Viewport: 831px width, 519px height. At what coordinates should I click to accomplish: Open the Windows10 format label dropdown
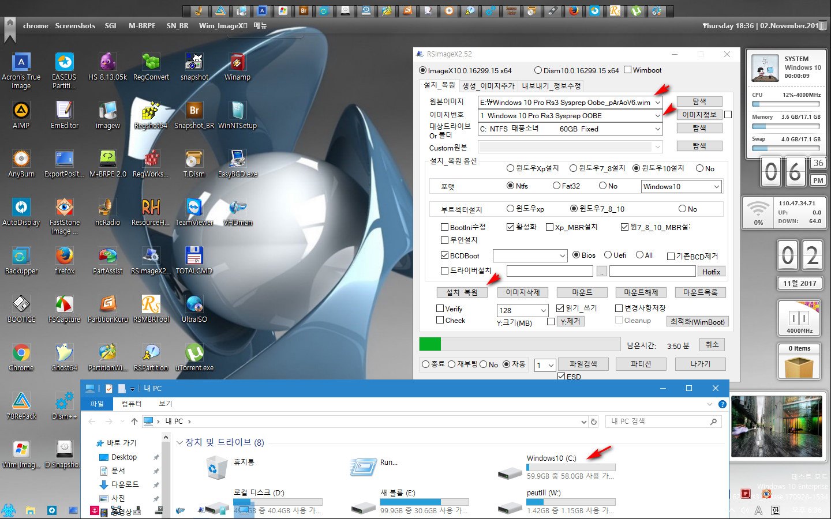[716, 186]
